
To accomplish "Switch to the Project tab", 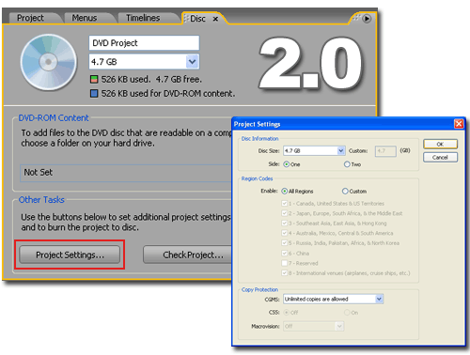I will click(30, 18).
